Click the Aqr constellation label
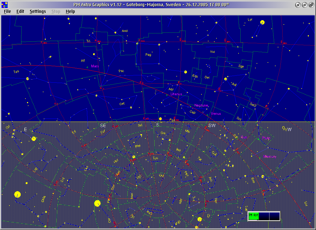Image resolution: width=316 pixels, height=230 pixels. [x=171, y=89]
